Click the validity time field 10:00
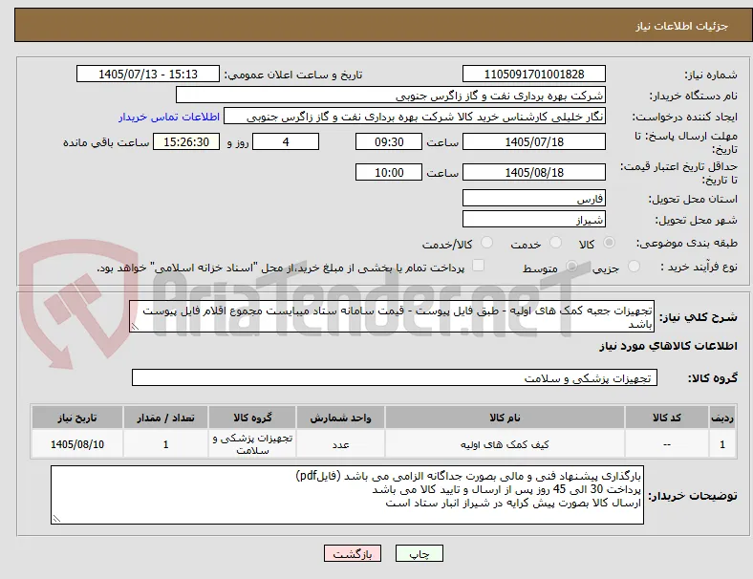Screen dimensions: 753x579 tap(389, 172)
